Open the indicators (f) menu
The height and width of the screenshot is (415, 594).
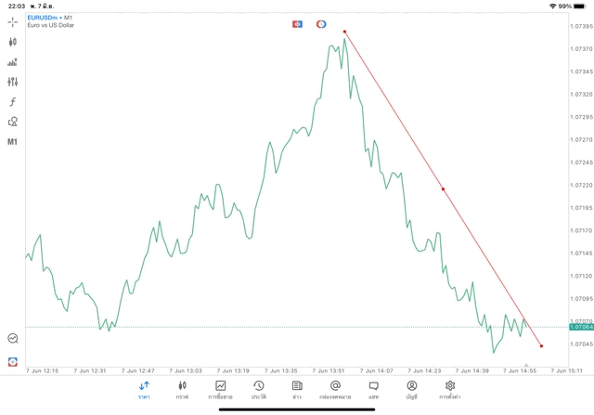12,101
